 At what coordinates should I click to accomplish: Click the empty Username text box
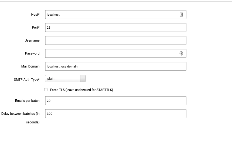coord(115,41)
